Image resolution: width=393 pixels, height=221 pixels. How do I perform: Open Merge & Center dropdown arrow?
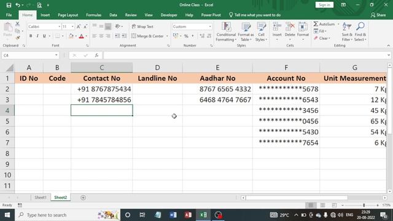coord(167,36)
